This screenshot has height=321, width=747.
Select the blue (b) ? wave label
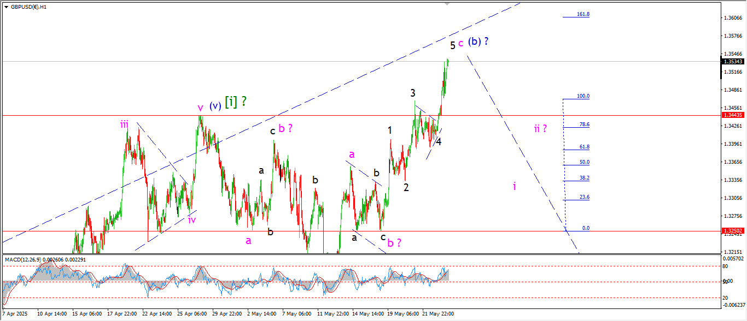pyautogui.click(x=477, y=41)
